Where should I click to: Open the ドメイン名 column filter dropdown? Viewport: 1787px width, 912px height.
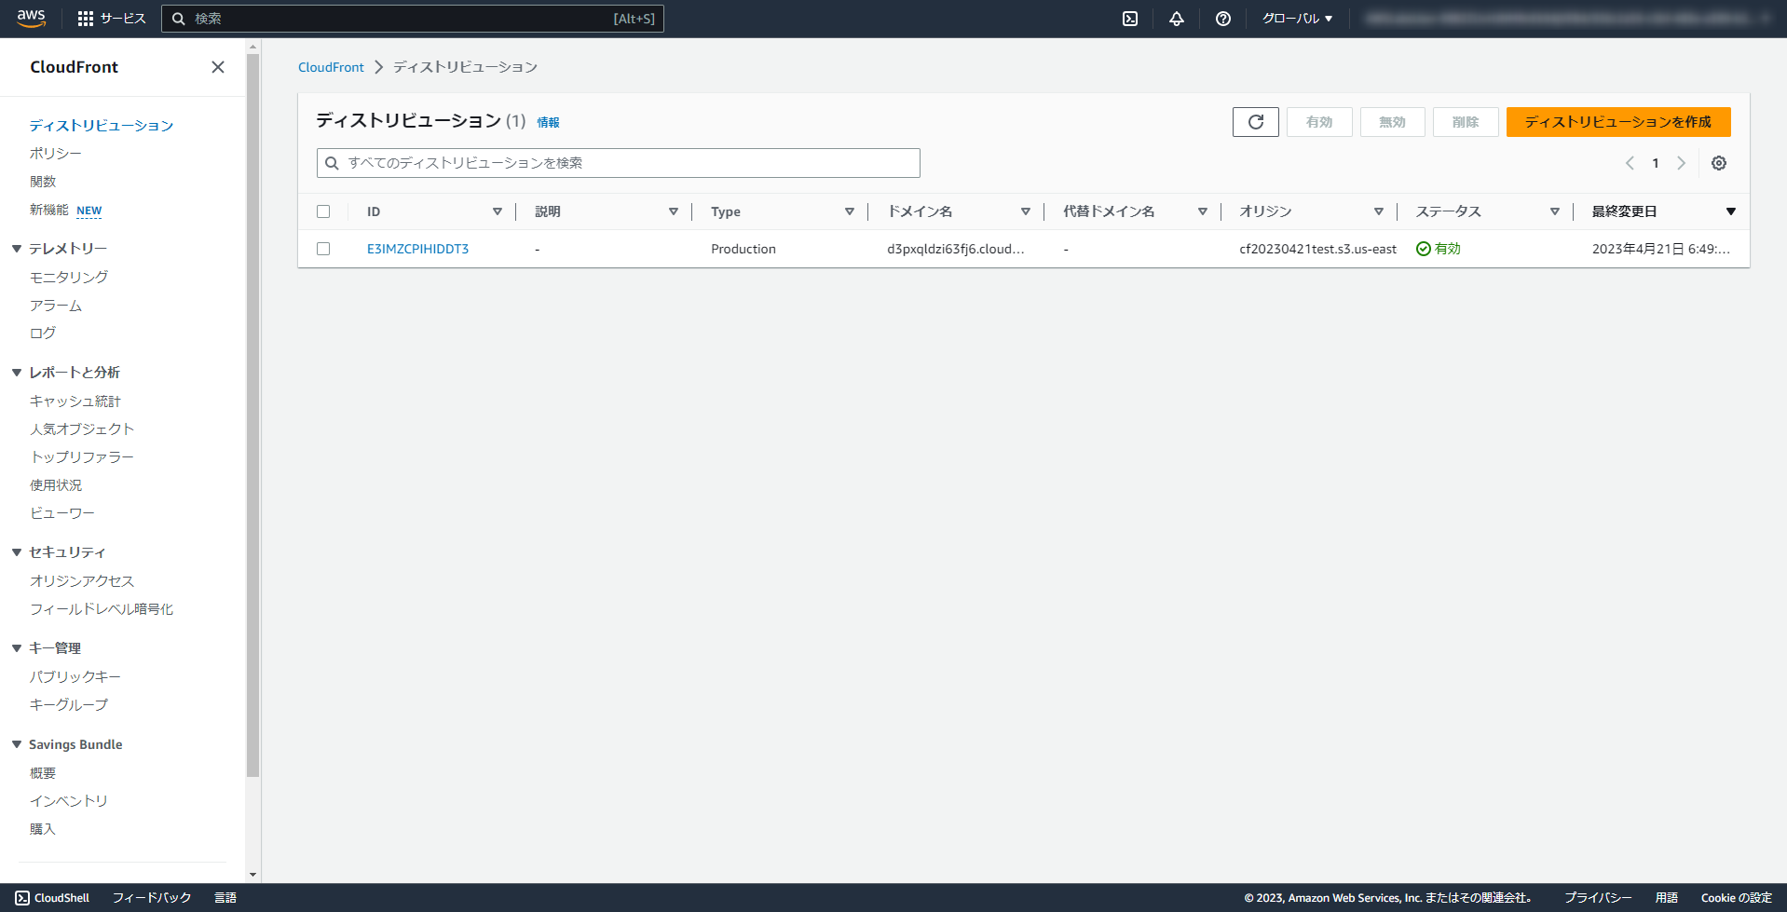1025,211
